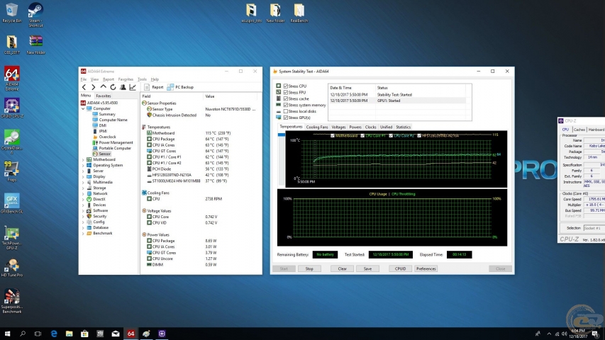Open the Report tool in AIDA64 toolbar
The image size is (605, 340).
(x=154, y=87)
